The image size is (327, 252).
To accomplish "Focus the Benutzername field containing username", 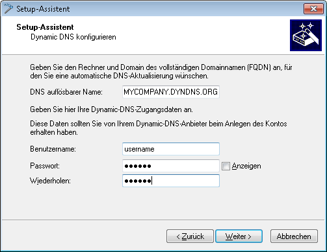I will 171,149.
